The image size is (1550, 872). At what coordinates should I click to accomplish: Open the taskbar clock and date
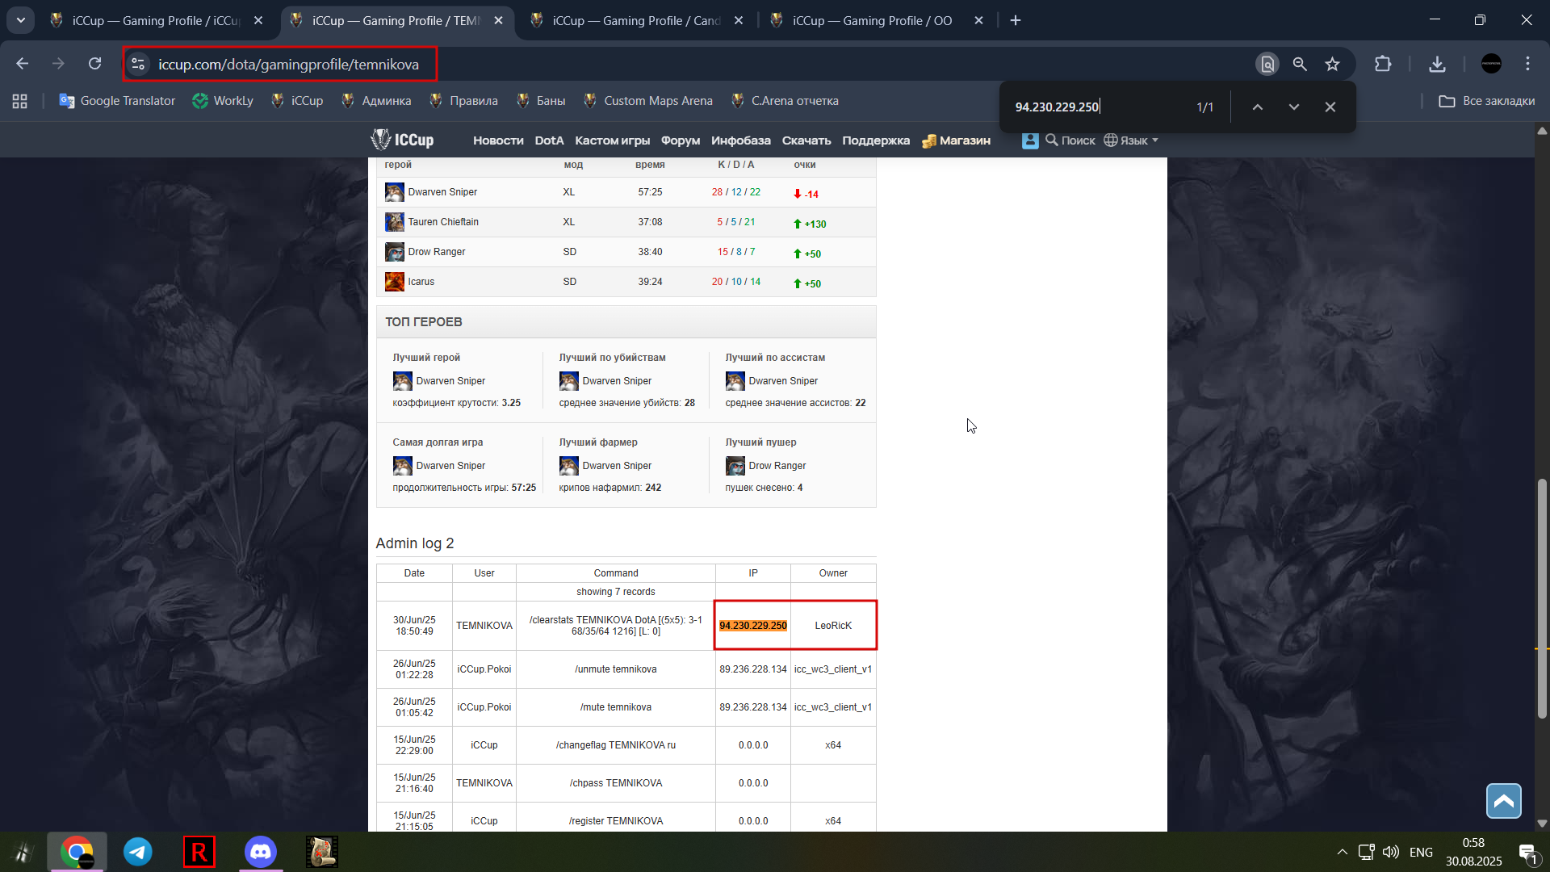1473,852
